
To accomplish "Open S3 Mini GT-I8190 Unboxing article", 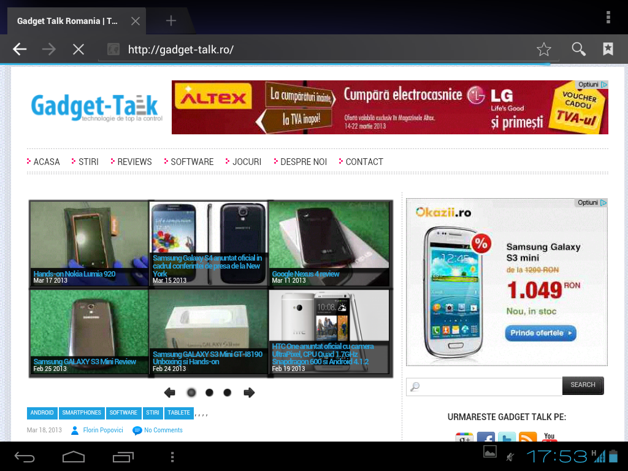I will pyautogui.click(x=209, y=332).
